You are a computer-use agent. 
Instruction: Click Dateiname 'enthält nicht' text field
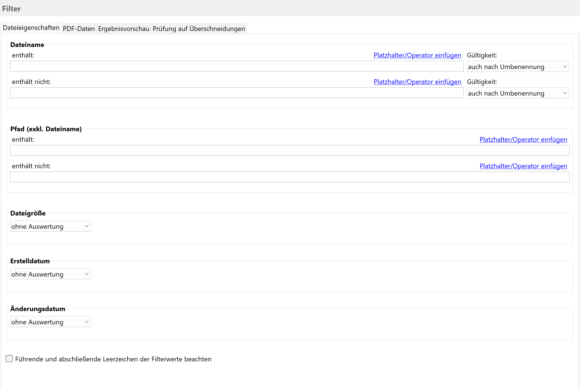[x=237, y=93]
